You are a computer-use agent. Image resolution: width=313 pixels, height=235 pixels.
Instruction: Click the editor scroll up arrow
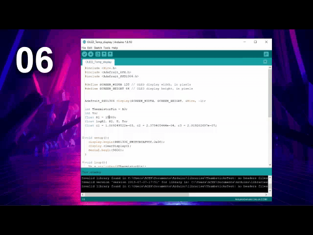[x=270, y=68]
